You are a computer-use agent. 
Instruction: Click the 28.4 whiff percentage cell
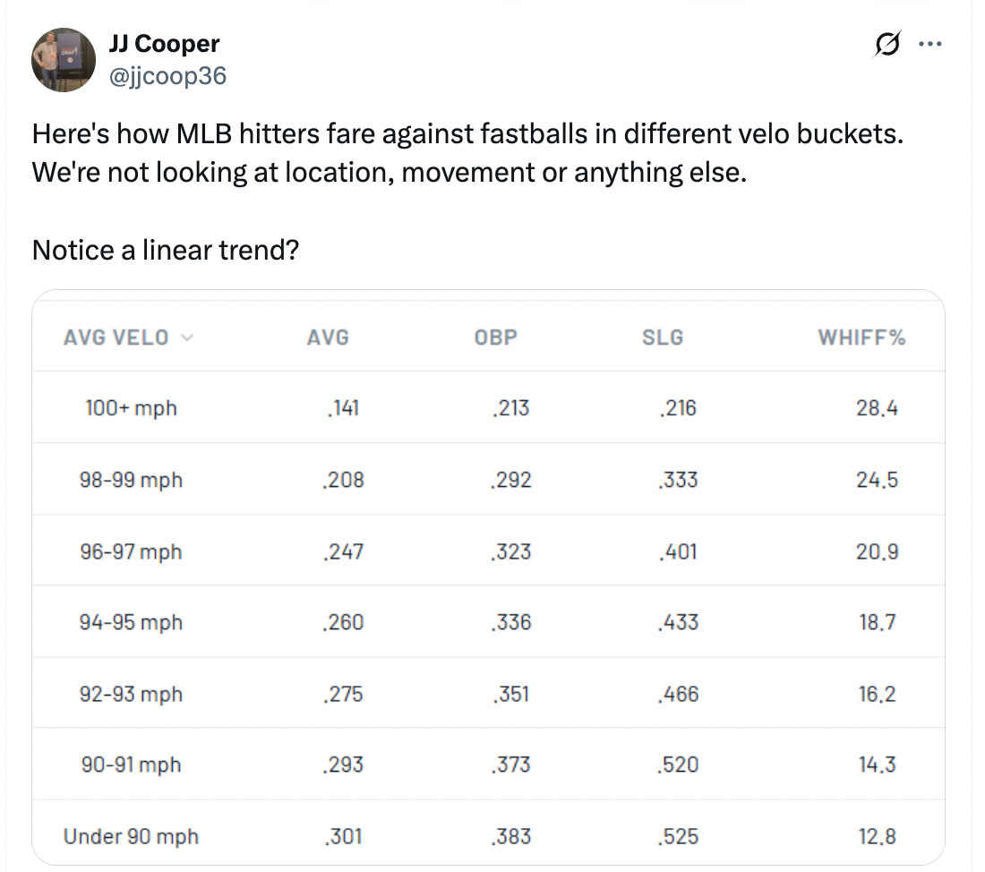pos(877,408)
